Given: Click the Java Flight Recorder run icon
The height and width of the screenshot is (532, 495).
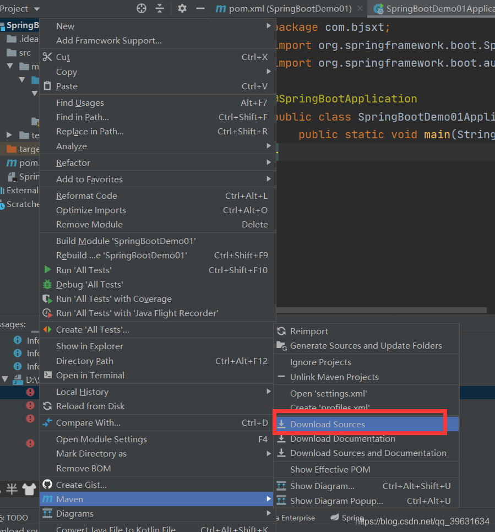Looking at the screenshot, I should (47, 313).
